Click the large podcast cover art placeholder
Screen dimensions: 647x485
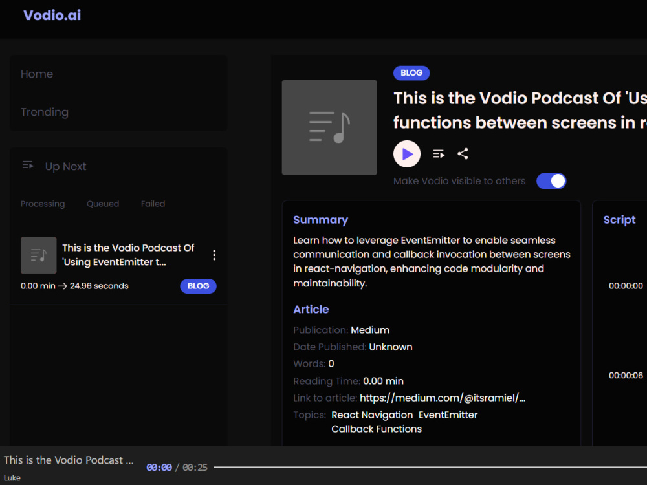[x=329, y=127]
